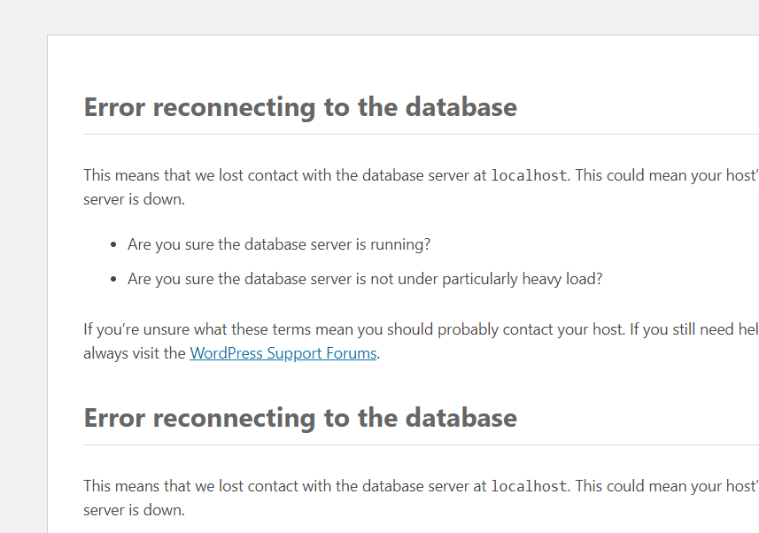Select the localhost code text in the first paragraph
The width and height of the screenshot is (759, 533).
click(529, 175)
